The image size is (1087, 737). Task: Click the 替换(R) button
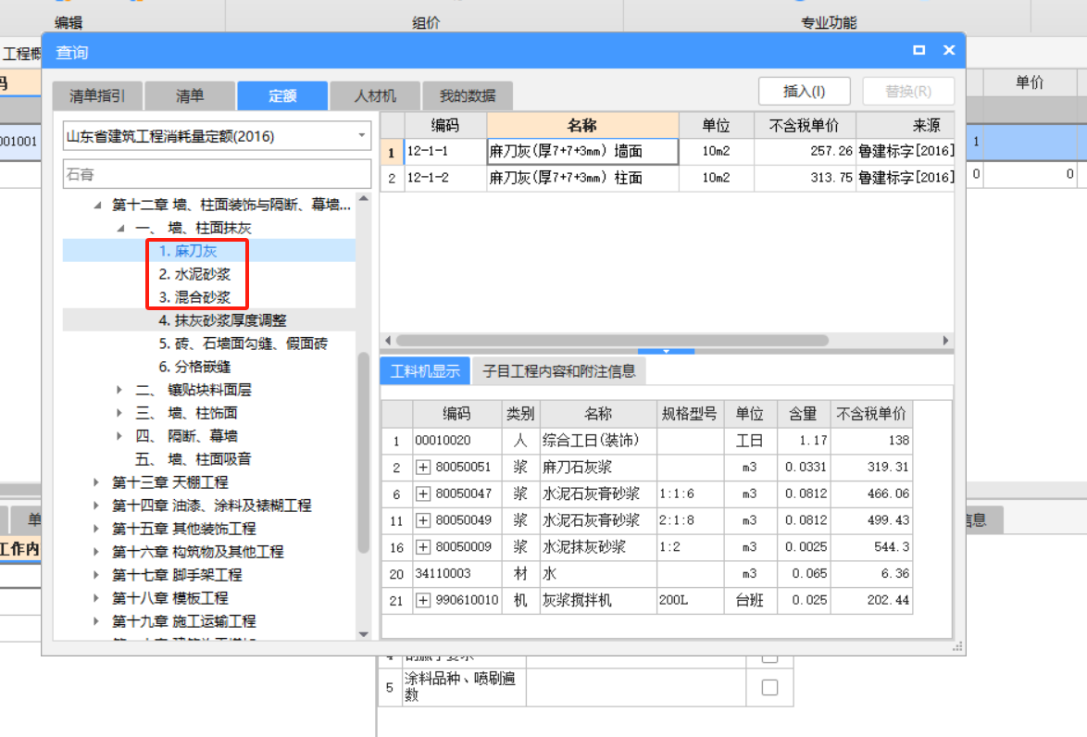(x=908, y=92)
